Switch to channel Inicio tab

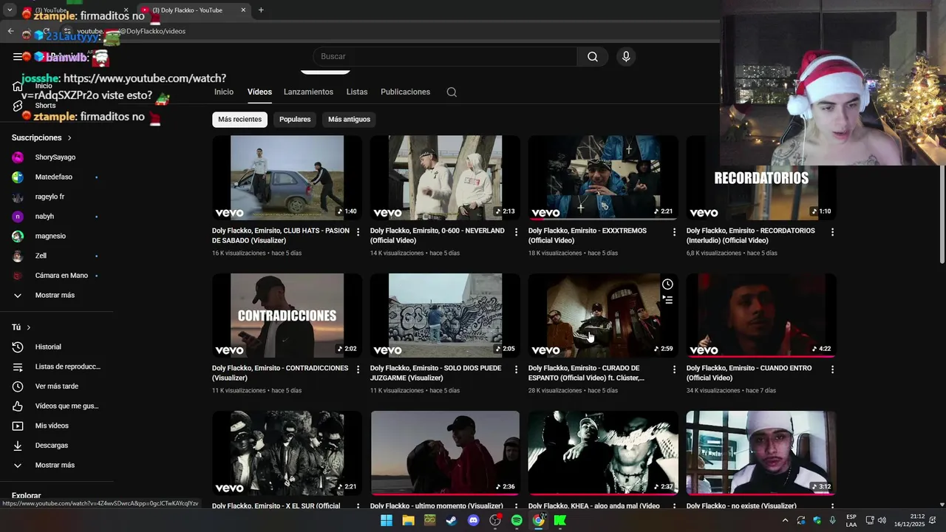tap(224, 92)
